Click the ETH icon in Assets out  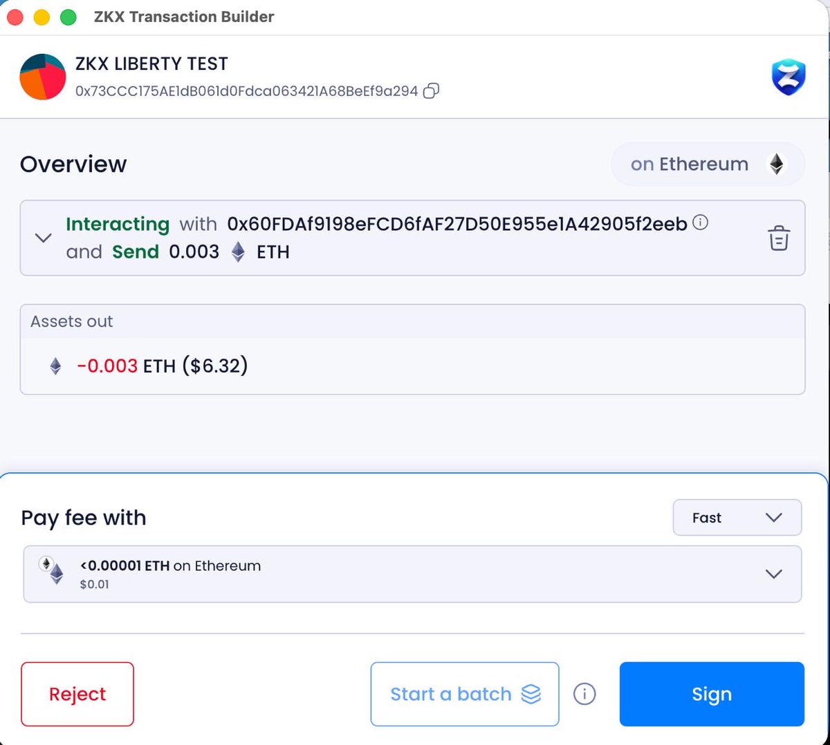(x=55, y=366)
